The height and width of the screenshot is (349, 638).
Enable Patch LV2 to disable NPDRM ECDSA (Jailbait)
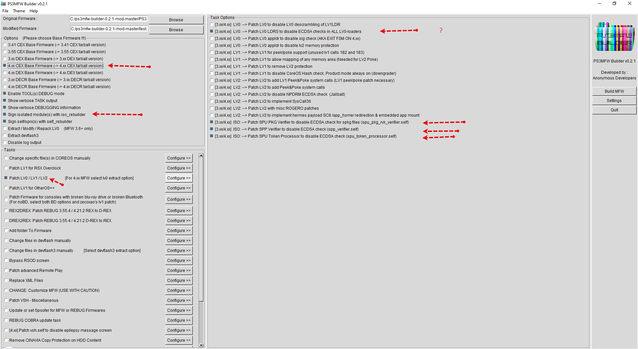[x=212, y=94]
